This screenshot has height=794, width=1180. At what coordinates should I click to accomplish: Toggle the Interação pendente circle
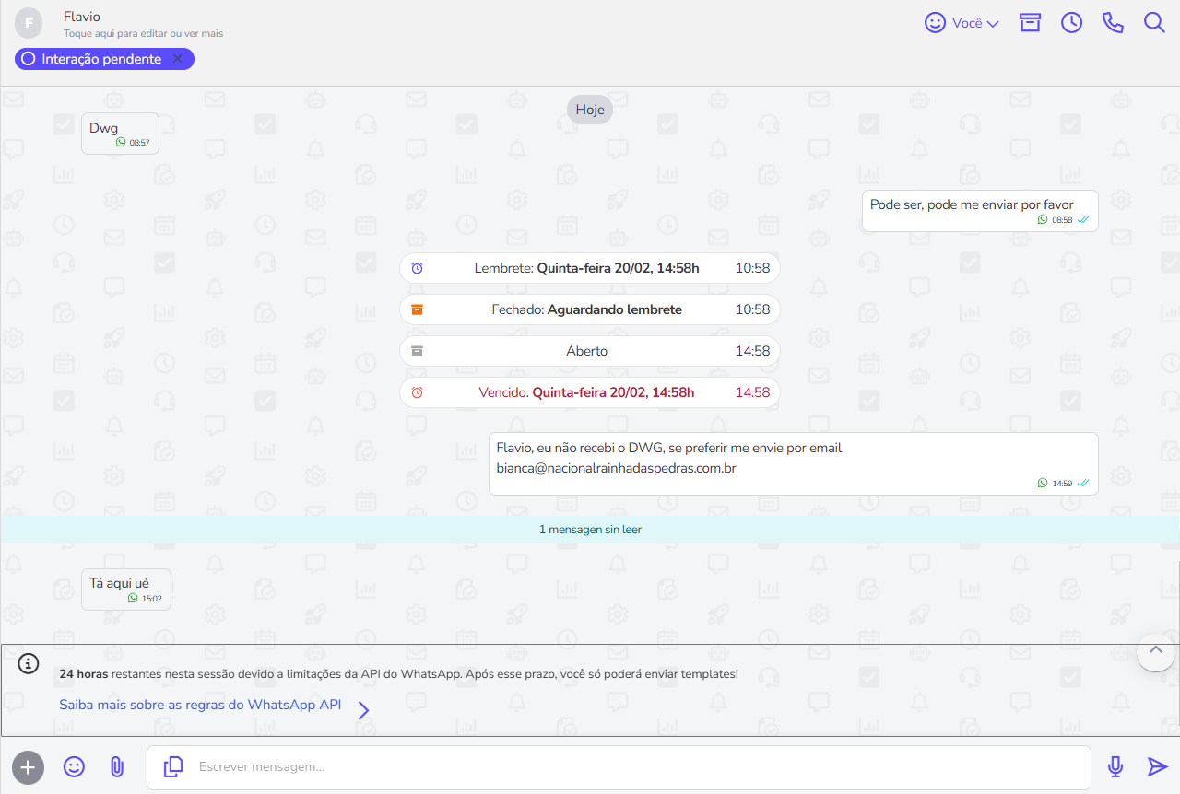pos(28,59)
